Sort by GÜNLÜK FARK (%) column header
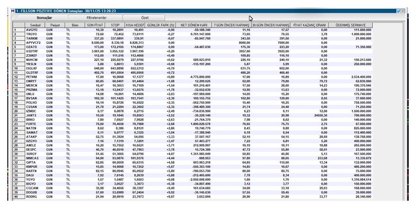The width and height of the screenshot is (416, 208). (x=161, y=25)
